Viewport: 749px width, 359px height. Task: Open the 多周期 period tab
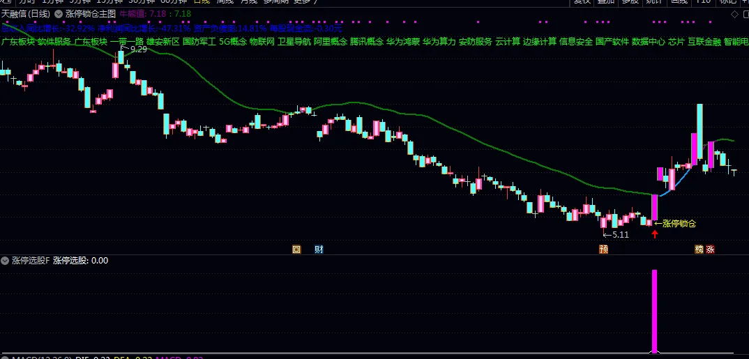[276, 2]
